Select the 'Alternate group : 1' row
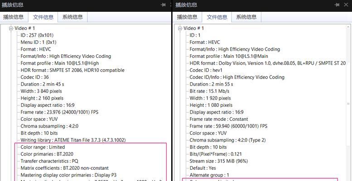Image resolution: width=352 pixels, height=181 pixels. click(x=209, y=175)
